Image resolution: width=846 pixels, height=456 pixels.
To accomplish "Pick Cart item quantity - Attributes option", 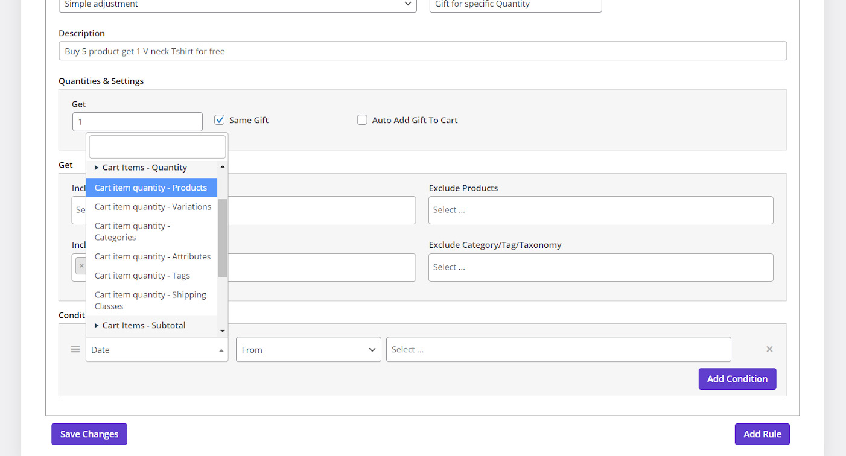I will [153, 256].
